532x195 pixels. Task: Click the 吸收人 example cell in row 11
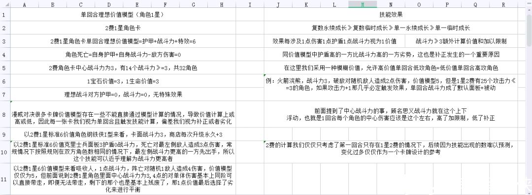123,179
